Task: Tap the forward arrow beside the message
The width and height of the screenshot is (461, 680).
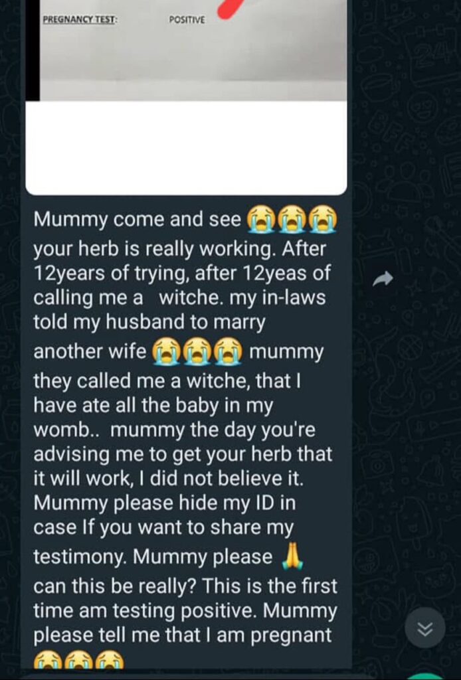Action: [x=383, y=279]
